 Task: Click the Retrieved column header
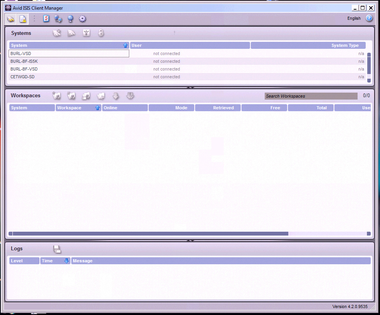[218, 108]
